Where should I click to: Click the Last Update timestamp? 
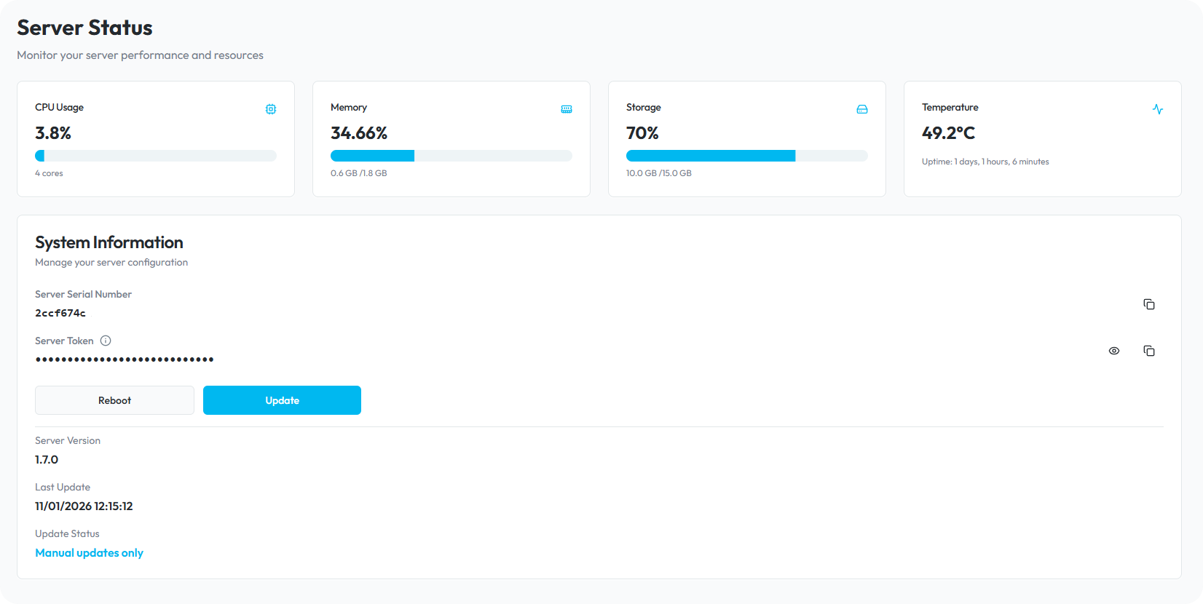tap(84, 506)
